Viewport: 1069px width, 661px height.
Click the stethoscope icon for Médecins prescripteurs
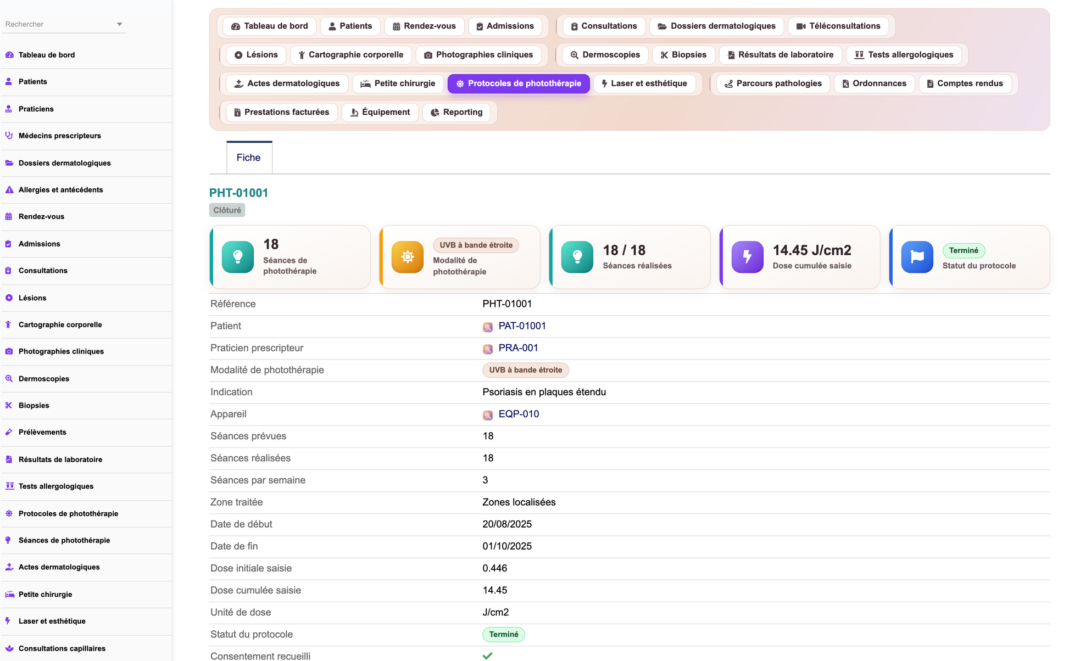(x=9, y=136)
